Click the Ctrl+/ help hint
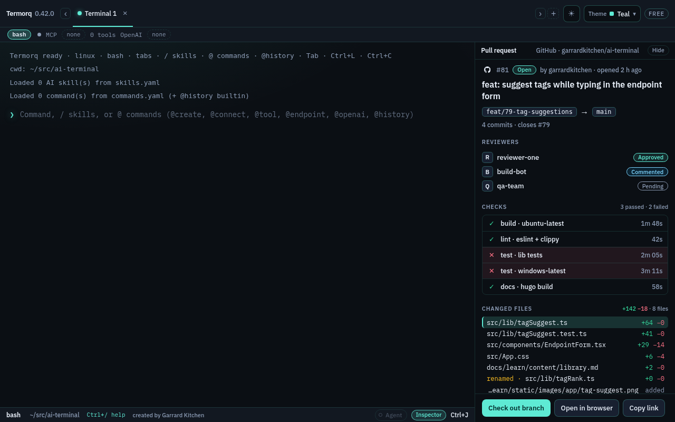The width and height of the screenshot is (675, 422). tap(106, 415)
